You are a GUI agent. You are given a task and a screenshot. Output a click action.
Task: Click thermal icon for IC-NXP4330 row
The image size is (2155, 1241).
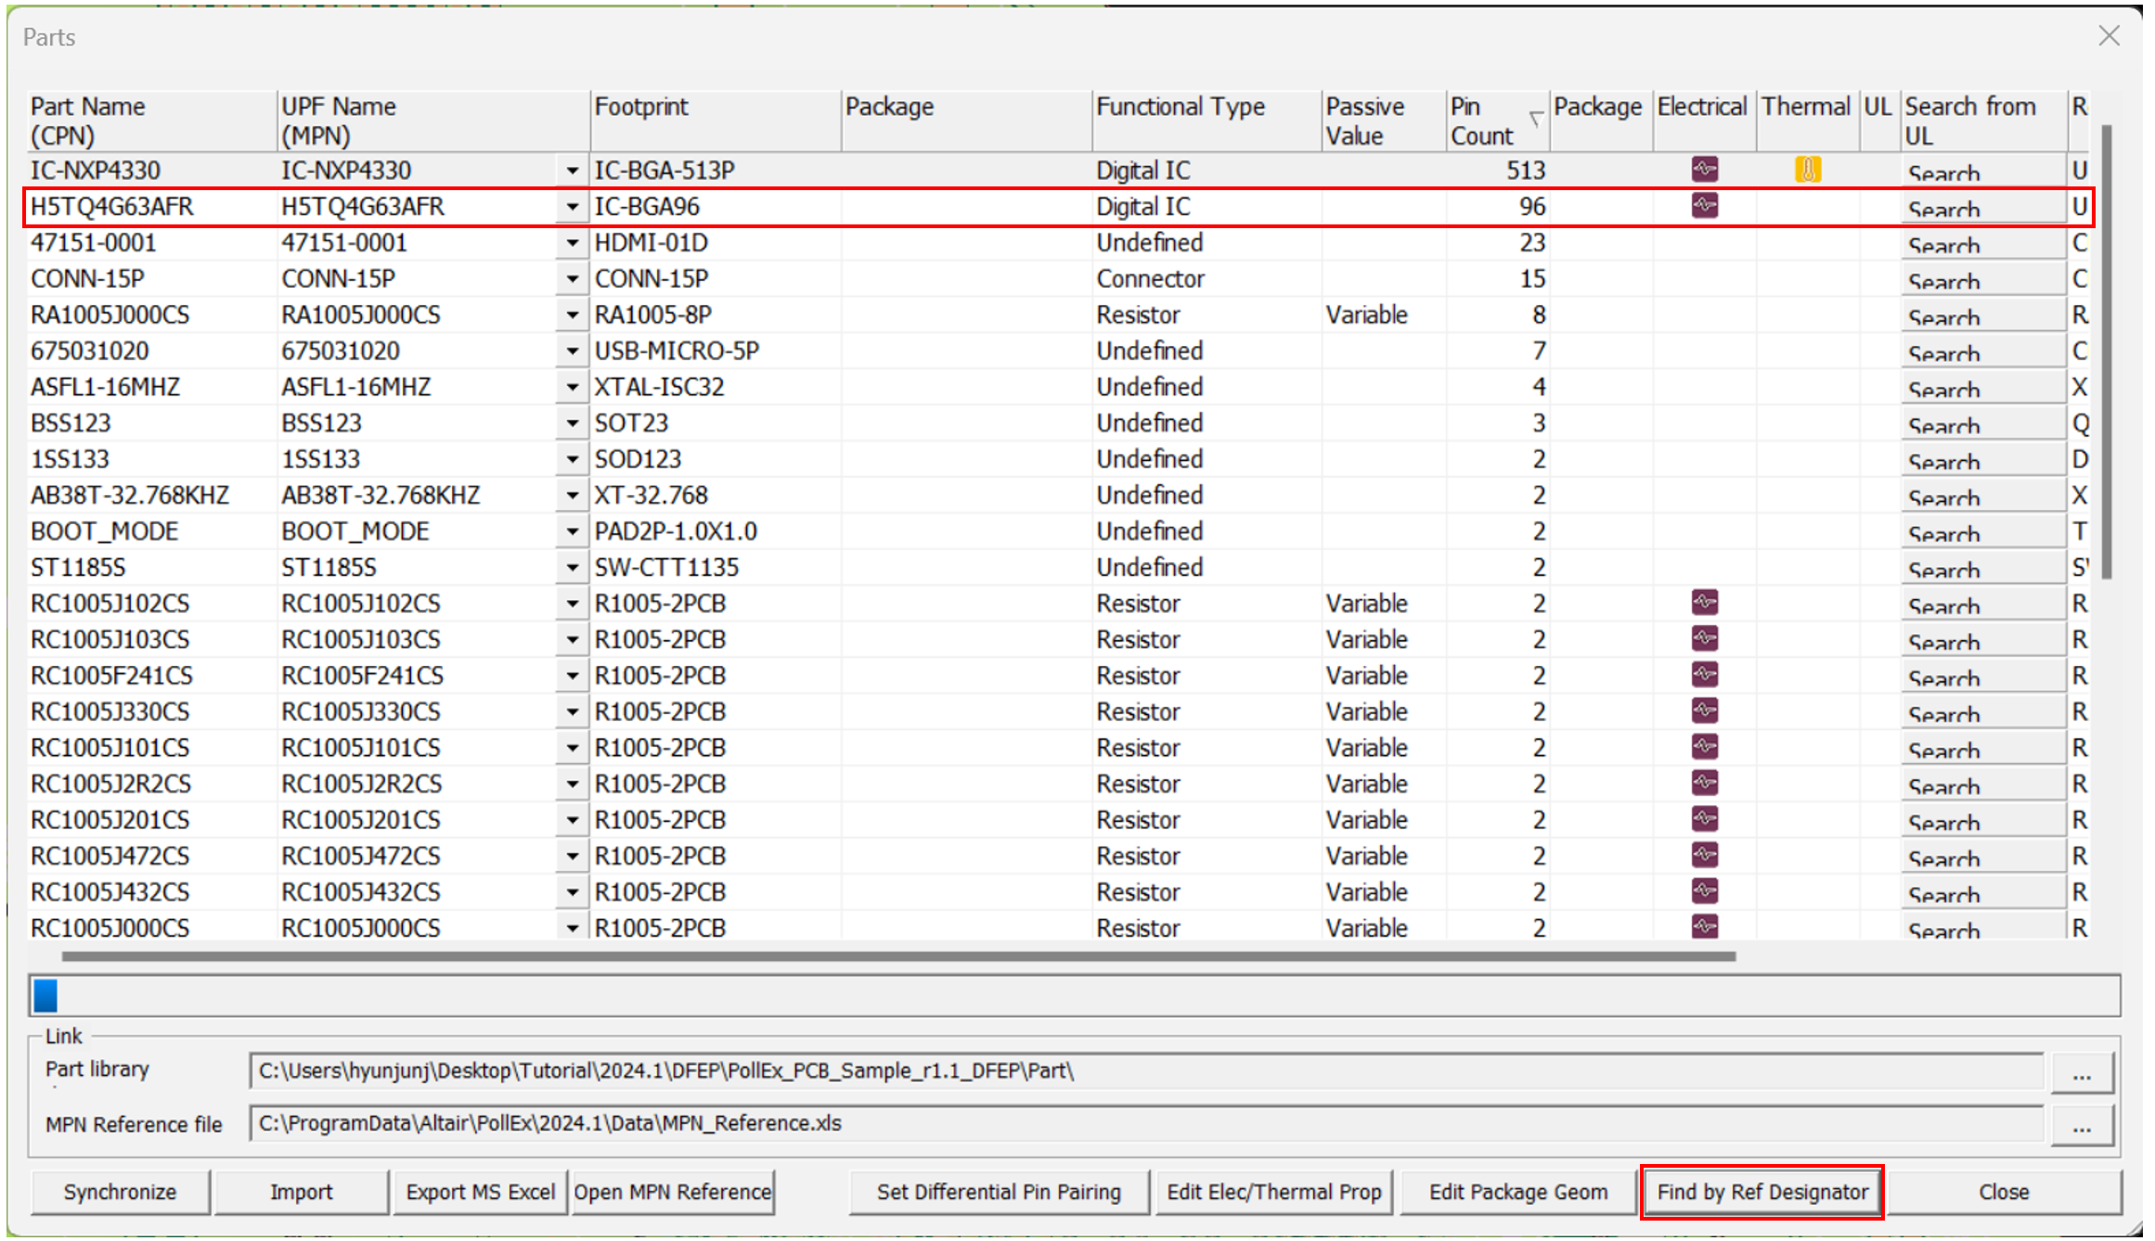pyautogui.click(x=1807, y=170)
